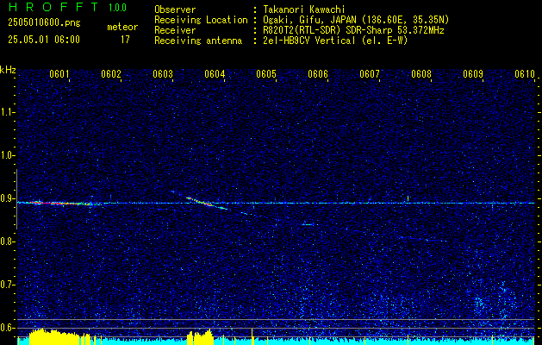Click the 'Receiving antenna' field label
Screen dimensions: 542x345
tap(198, 41)
